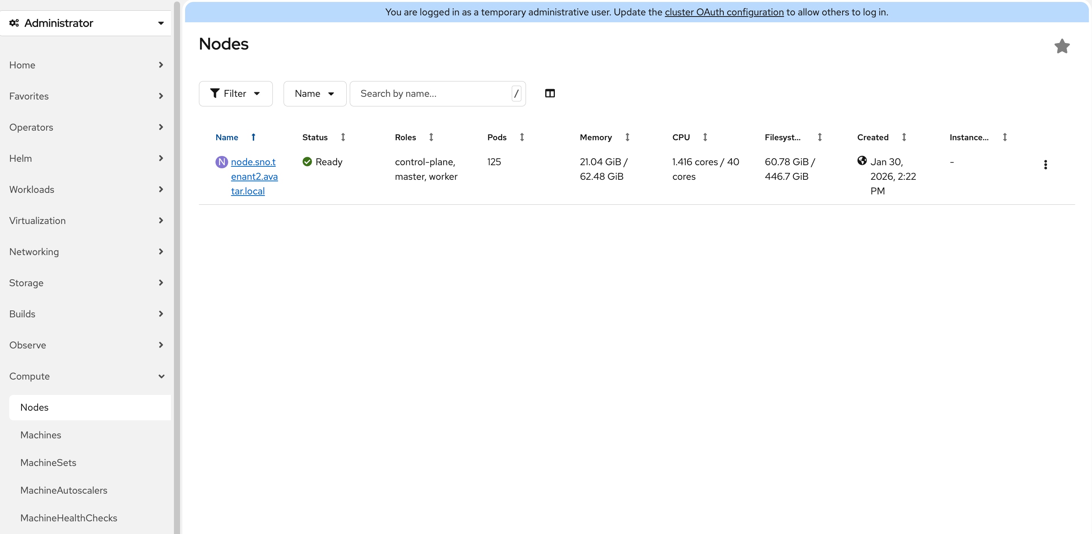This screenshot has width=1092, height=534.
Task: Click CPU value 1.416 cores / 40 cores
Action: [x=705, y=169]
